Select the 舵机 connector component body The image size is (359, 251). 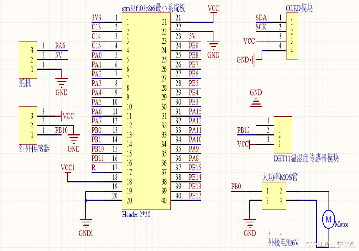pyautogui.click(x=28, y=60)
